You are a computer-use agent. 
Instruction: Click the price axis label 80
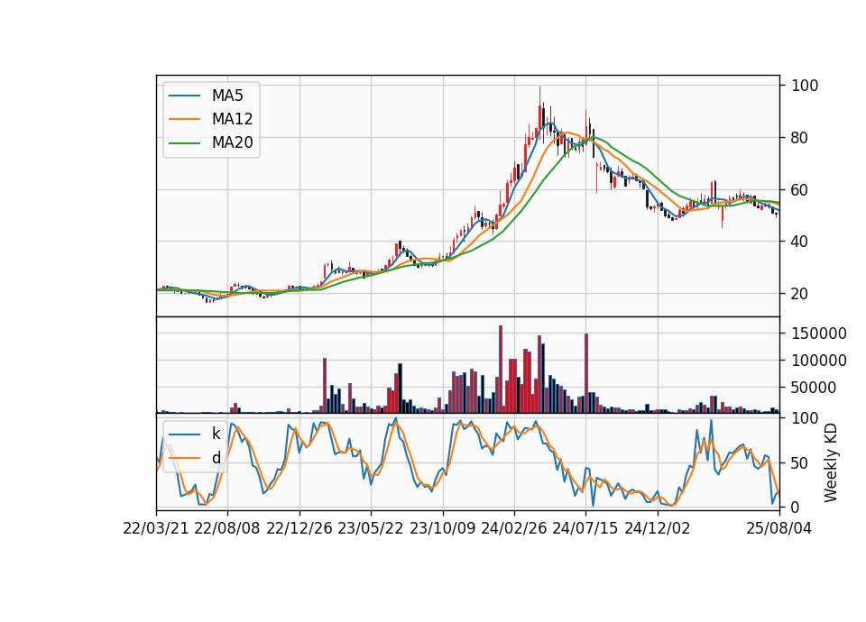click(800, 138)
